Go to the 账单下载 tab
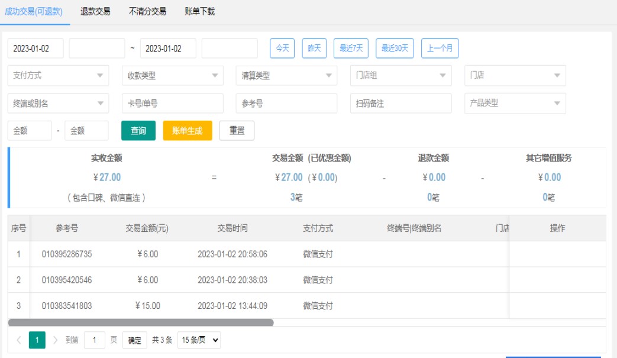617x358 pixels. coord(199,11)
